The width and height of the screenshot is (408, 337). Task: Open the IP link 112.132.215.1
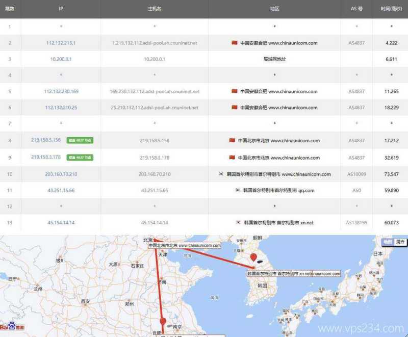coord(62,43)
